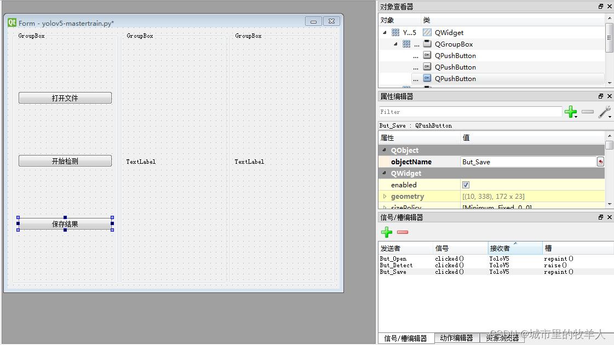Switch to the 动作编辑器 tab
614x345 pixels.
457,337
